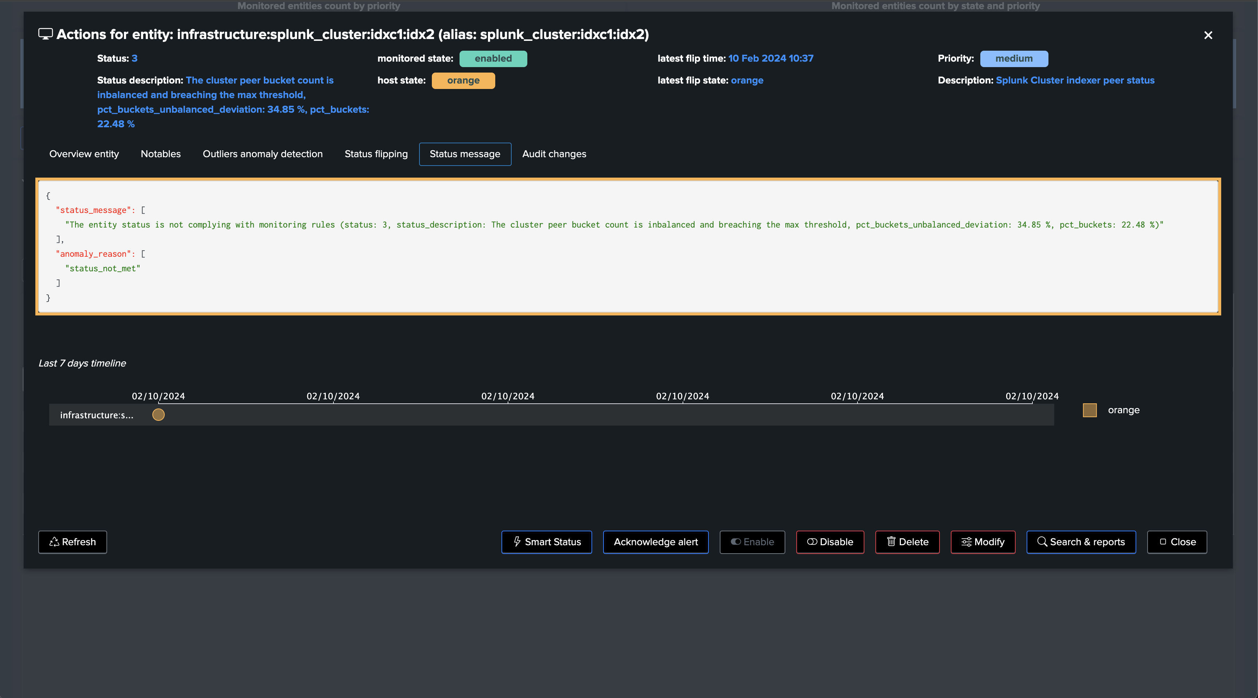Screen dimensions: 1258x698
Task: View the Audit changes tab
Action: (x=554, y=154)
